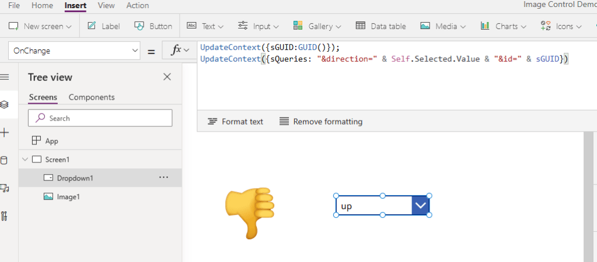Screen dimensions: 597x262
Task: Expand the fx formula chevron
Action: [187, 51]
